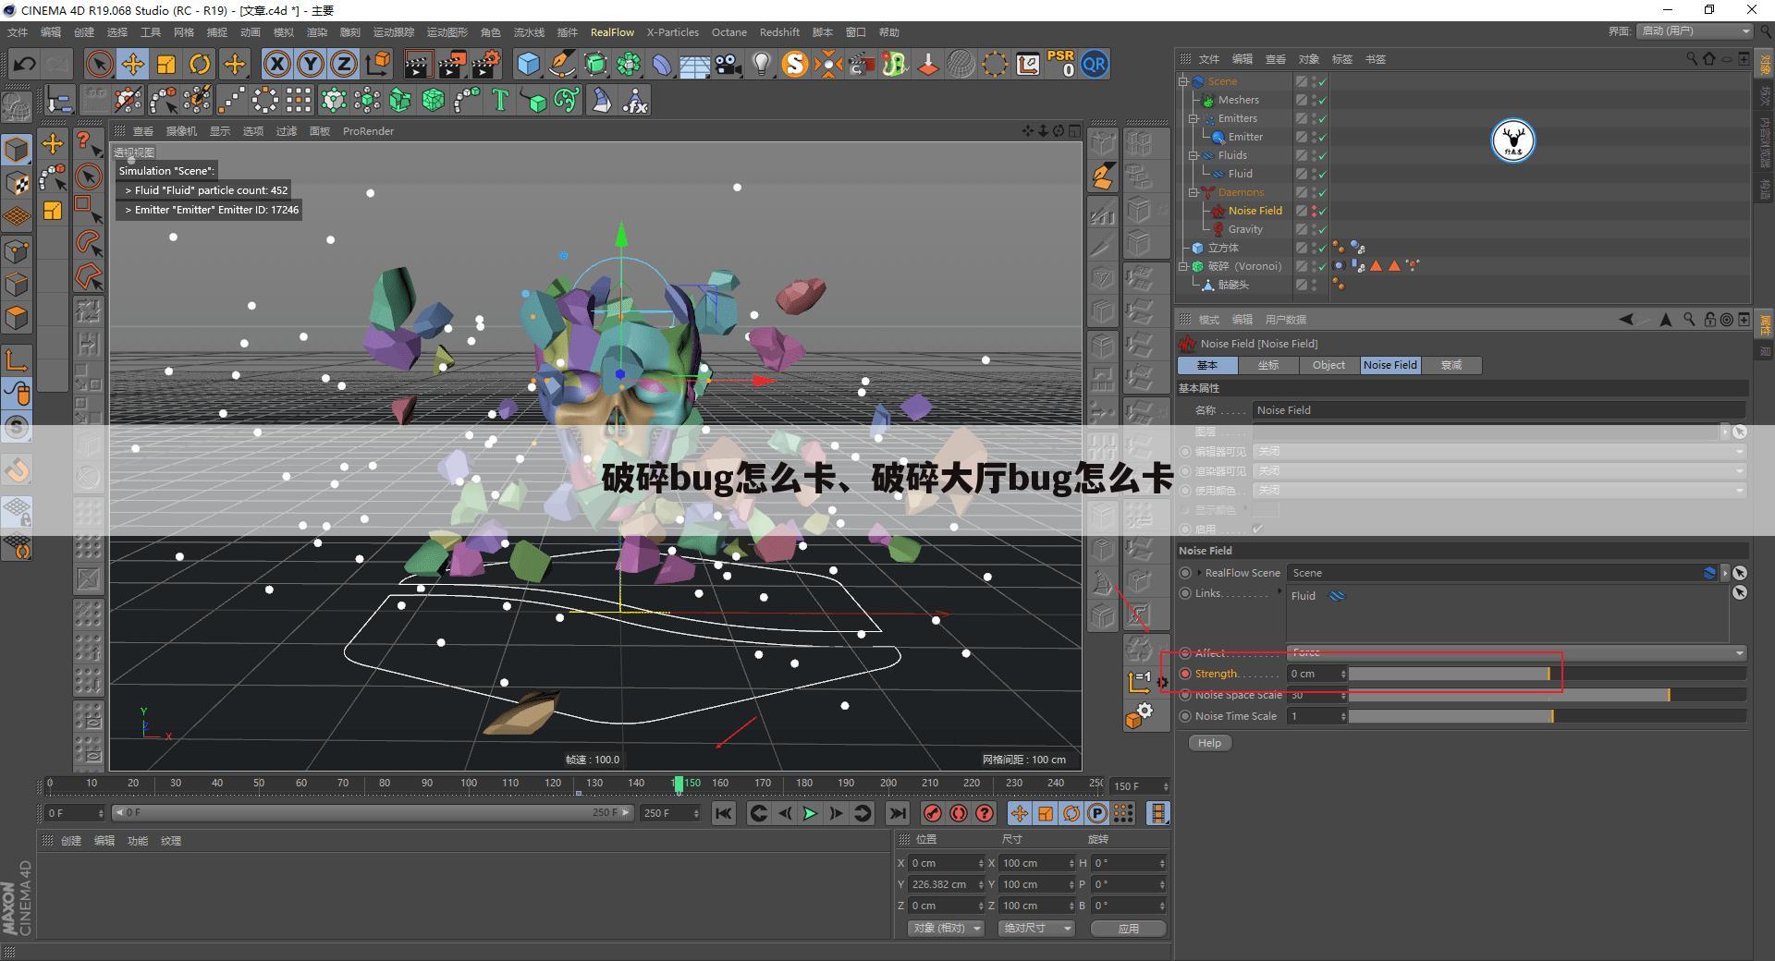Open ProRender viewport menu
This screenshot has height=961, width=1775.
tap(368, 131)
